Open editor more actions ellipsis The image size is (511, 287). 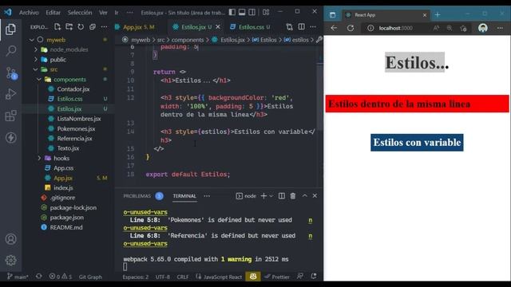tap(313, 27)
